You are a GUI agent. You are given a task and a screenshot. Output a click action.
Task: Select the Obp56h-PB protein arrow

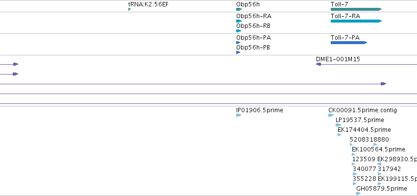pos(238,52)
